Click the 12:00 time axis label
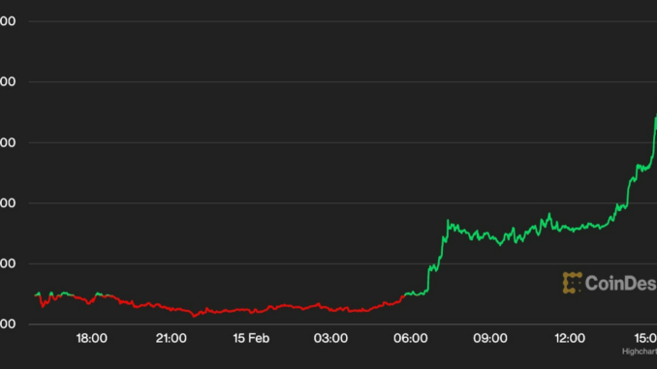 (x=570, y=338)
